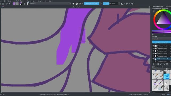Close the open document tab
The height and width of the screenshot is (96, 171).
[149, 7]
